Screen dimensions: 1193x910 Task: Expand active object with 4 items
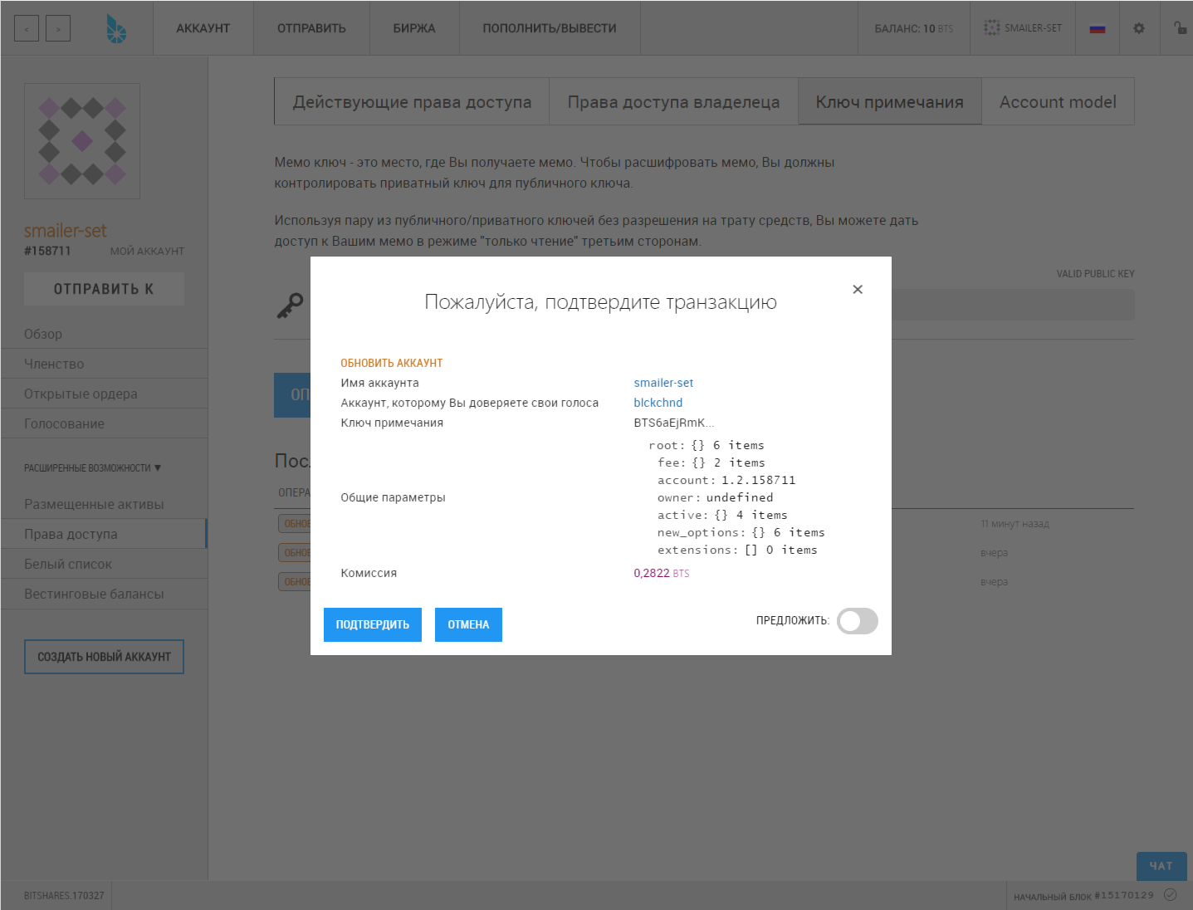tap(722, 515)
